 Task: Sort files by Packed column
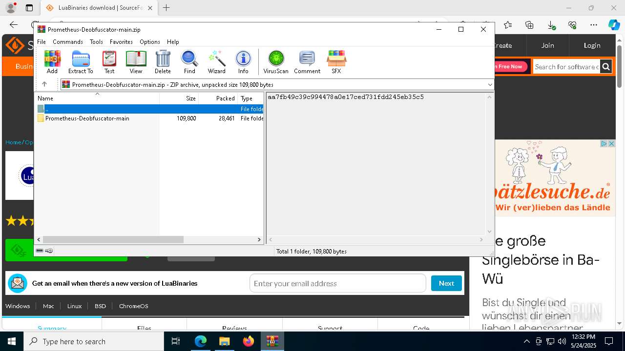click(218, 98)
